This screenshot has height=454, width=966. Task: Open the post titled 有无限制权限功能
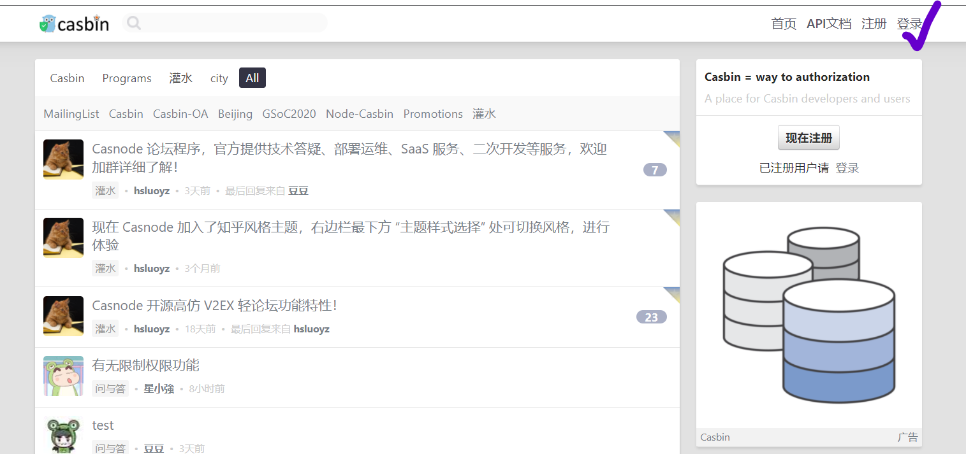tap(145, 365)
